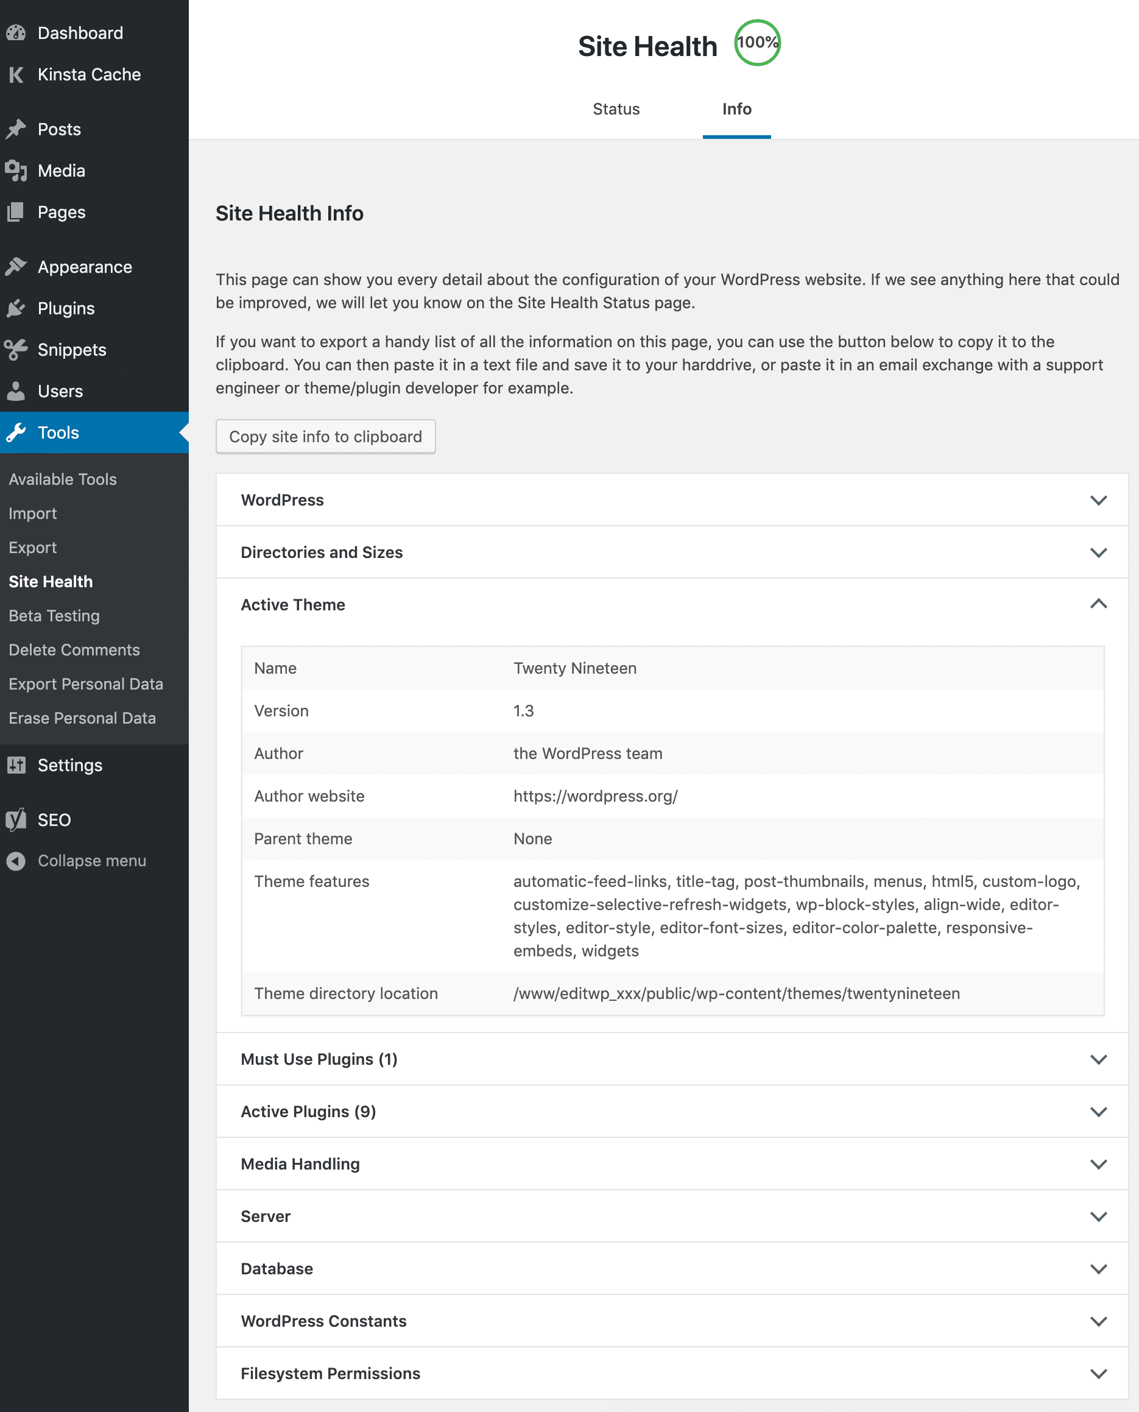Switch to the Status tab
Screen dimensions: 1139x1412
pos(615,109)
